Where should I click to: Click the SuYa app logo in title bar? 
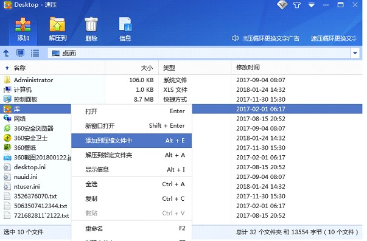click(8, 5)
